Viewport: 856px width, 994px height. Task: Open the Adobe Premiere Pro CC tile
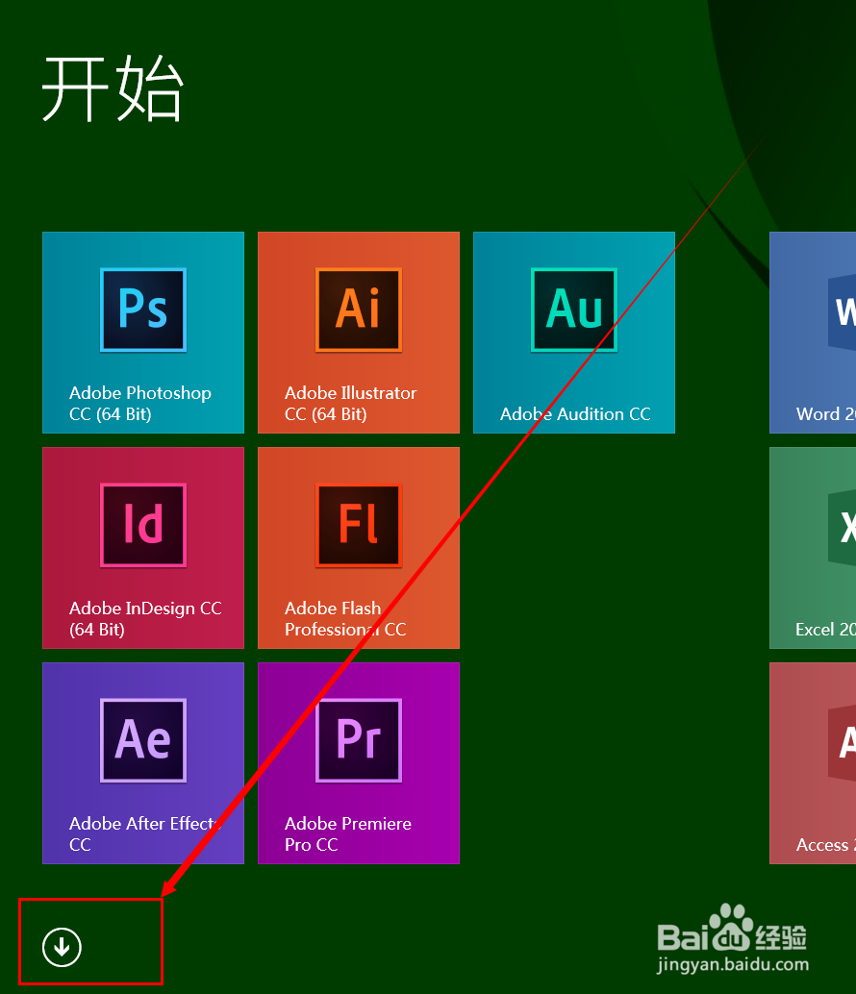[359, 763]
